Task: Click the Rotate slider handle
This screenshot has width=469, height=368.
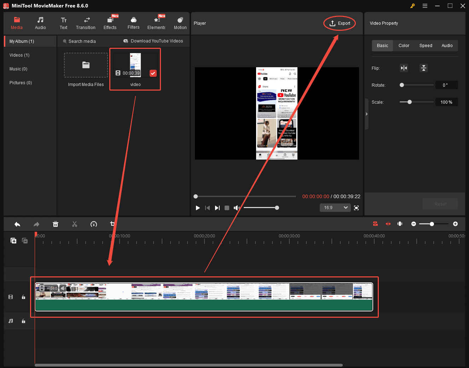Action: 402,85
